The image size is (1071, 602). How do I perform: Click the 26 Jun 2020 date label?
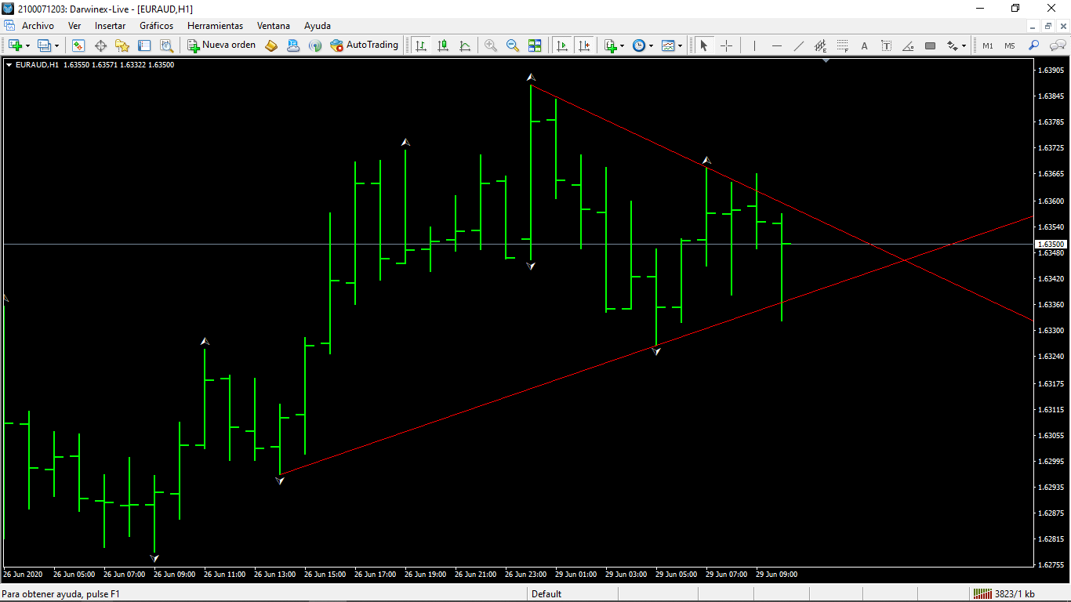(23, 575)
